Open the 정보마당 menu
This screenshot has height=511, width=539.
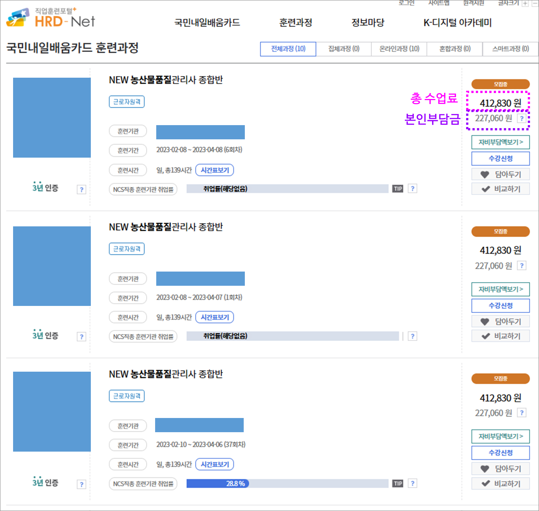coord(367,22)
